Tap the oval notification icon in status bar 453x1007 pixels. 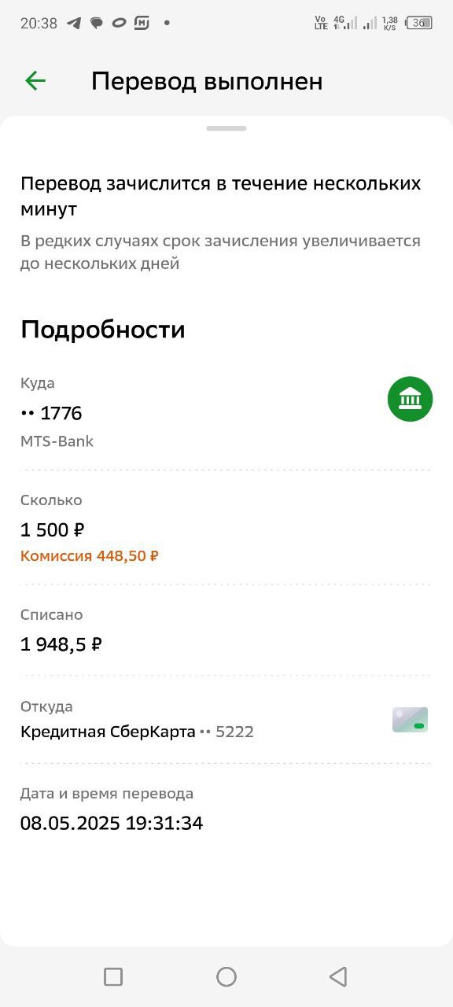[x=119, y=23]
